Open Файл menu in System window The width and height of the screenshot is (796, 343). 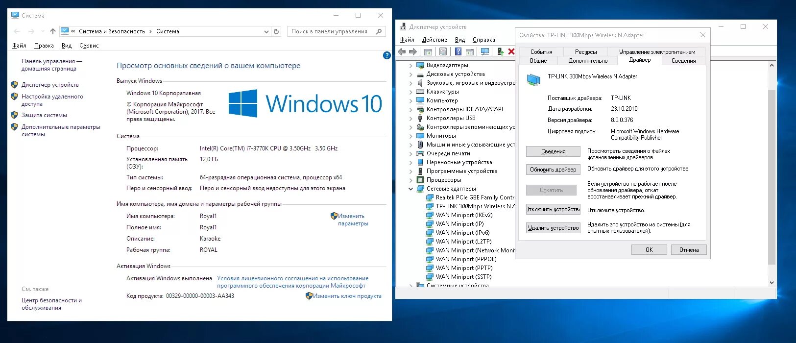[x=19, y=46]
